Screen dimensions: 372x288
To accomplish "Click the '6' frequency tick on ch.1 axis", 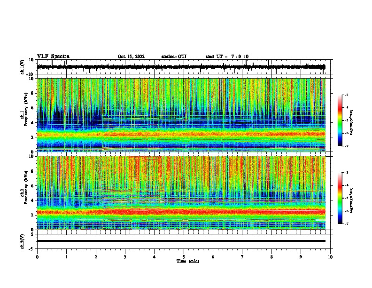I will pyautogui.click(x=33, y=108).
